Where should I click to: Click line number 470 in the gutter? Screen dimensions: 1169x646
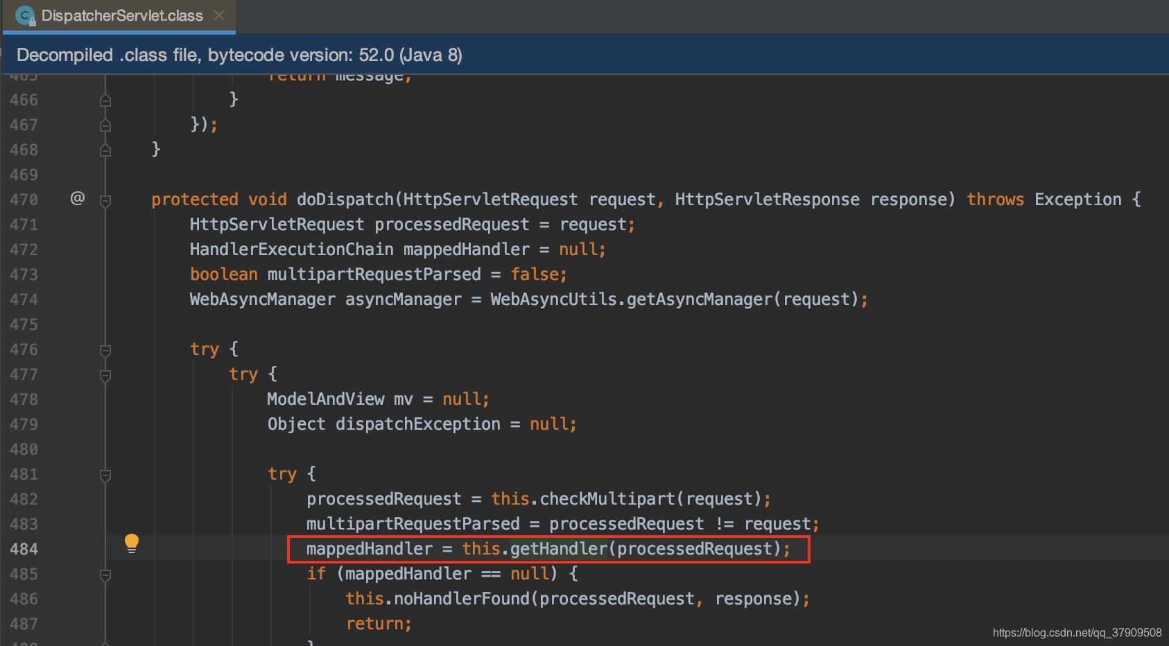pyautogui.click(x=24, y=200)
